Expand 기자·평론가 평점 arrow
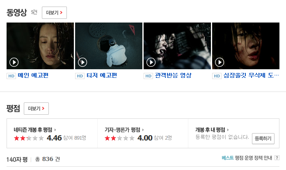This screenshot has width=286, height=170. [x=143, y=130]
